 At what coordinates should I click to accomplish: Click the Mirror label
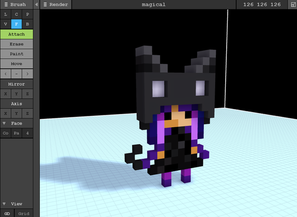[x=16, y=84]
